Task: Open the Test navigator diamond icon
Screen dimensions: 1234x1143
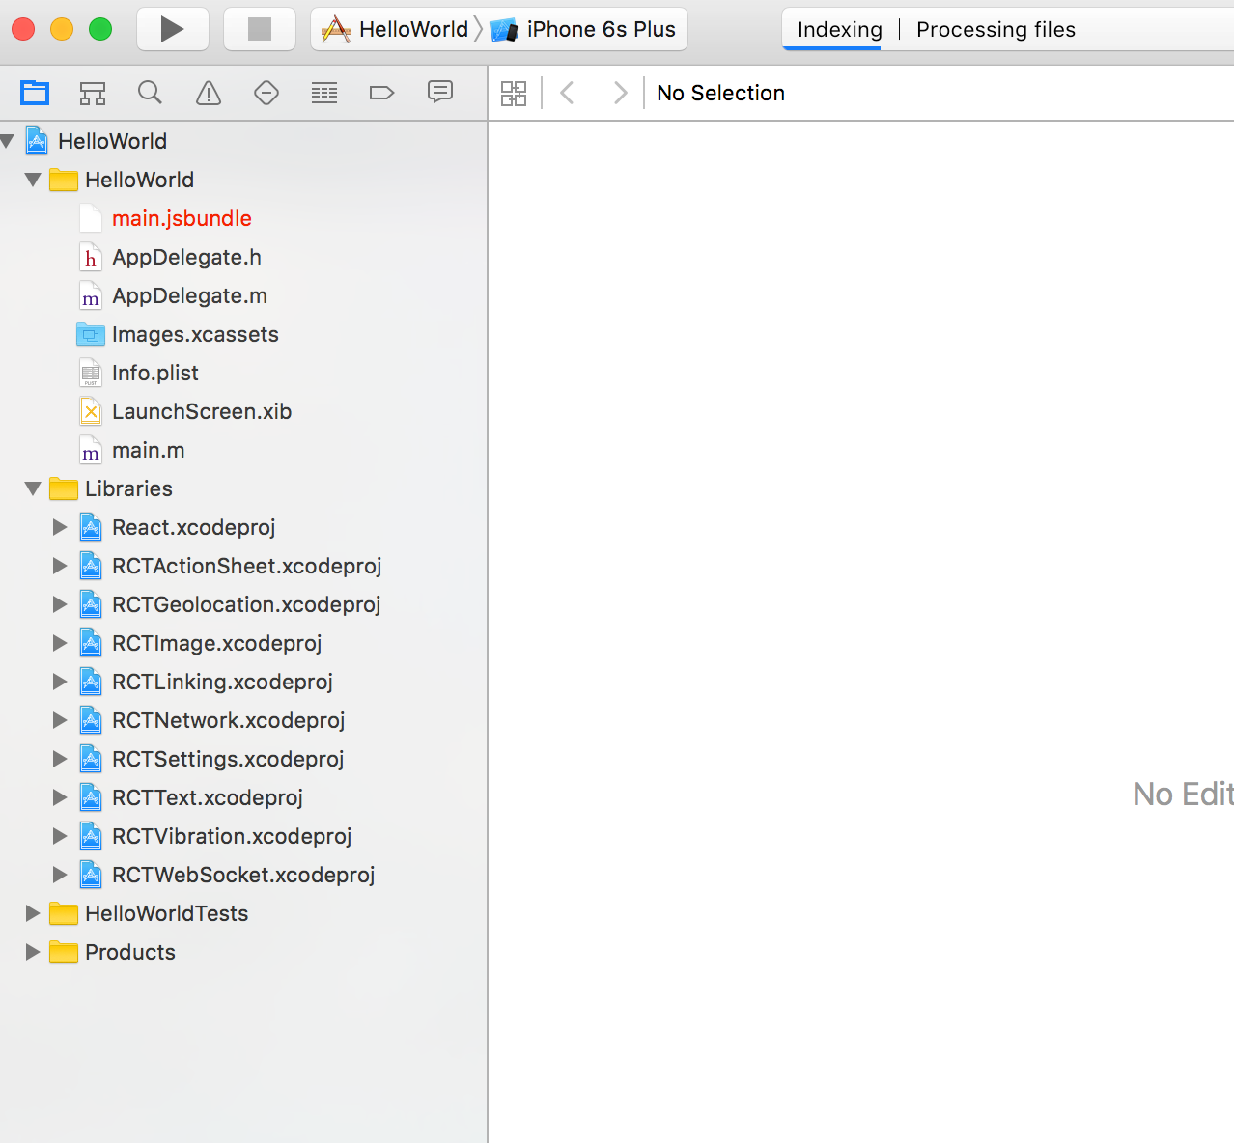Action: [266, 93]
